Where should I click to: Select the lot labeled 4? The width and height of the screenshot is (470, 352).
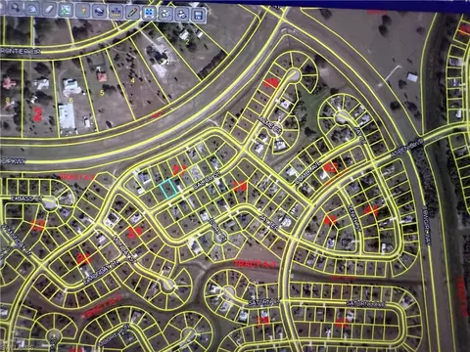132,80
